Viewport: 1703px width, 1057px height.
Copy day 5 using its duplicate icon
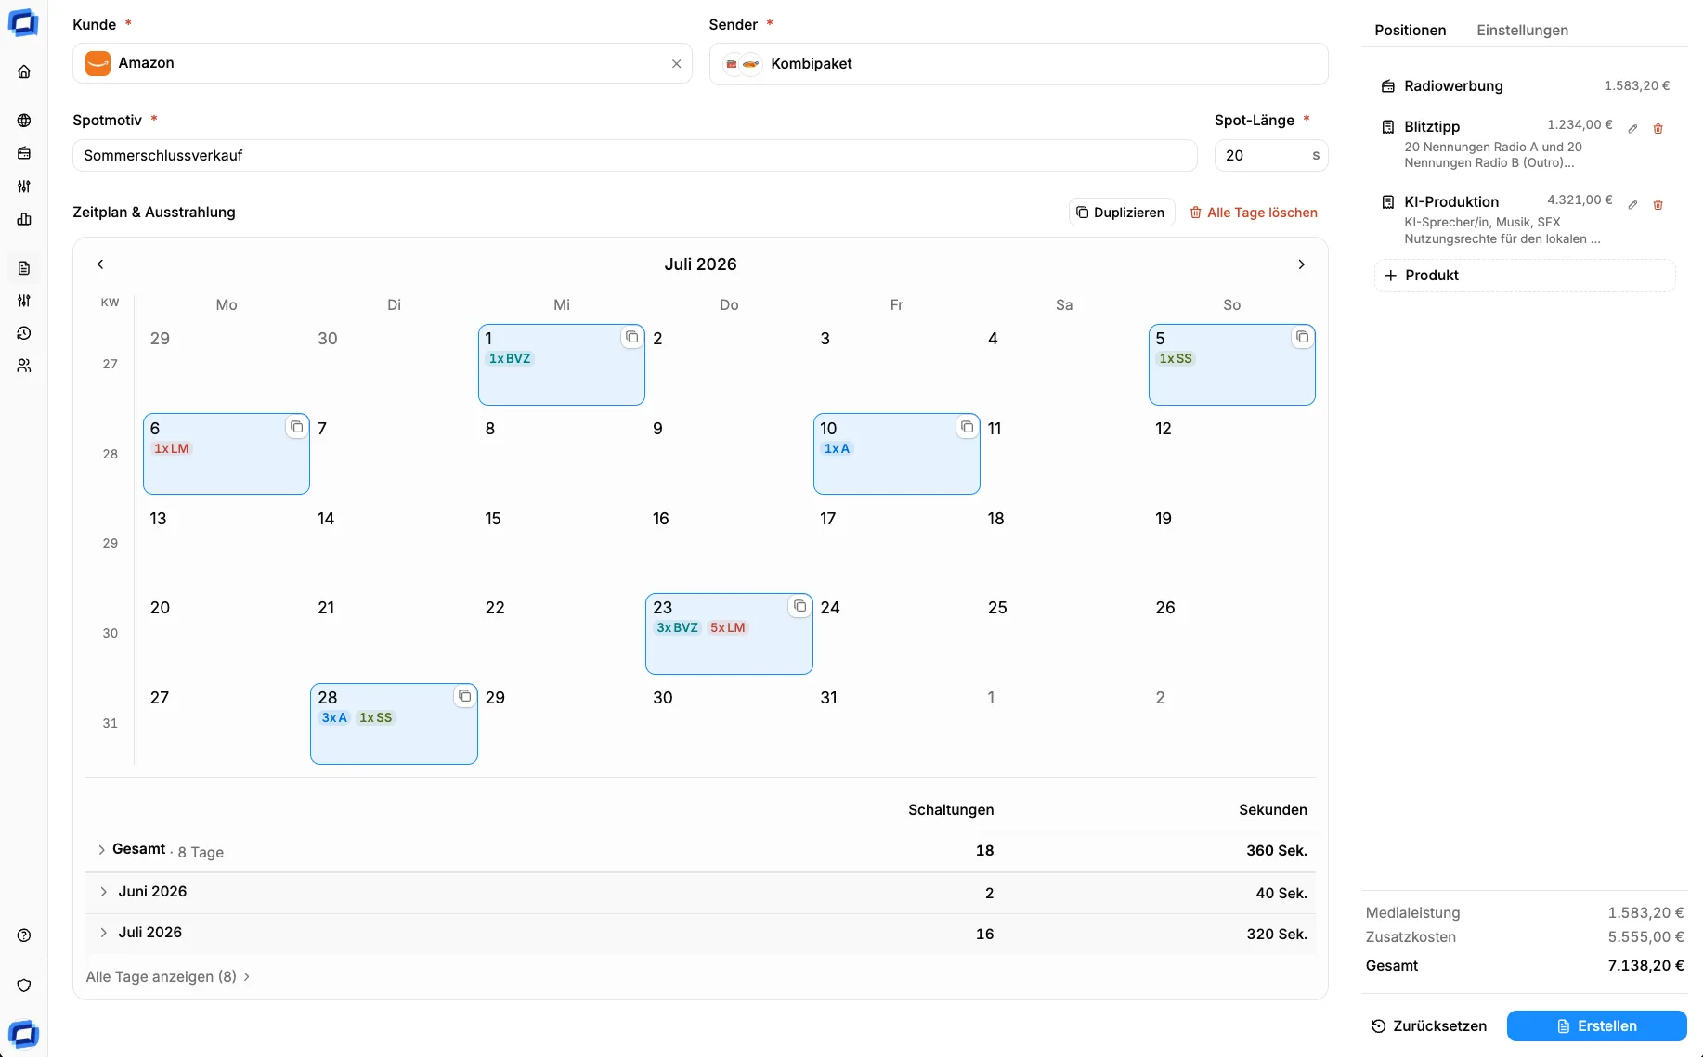pyautogui.click(x=1303, y=337)
